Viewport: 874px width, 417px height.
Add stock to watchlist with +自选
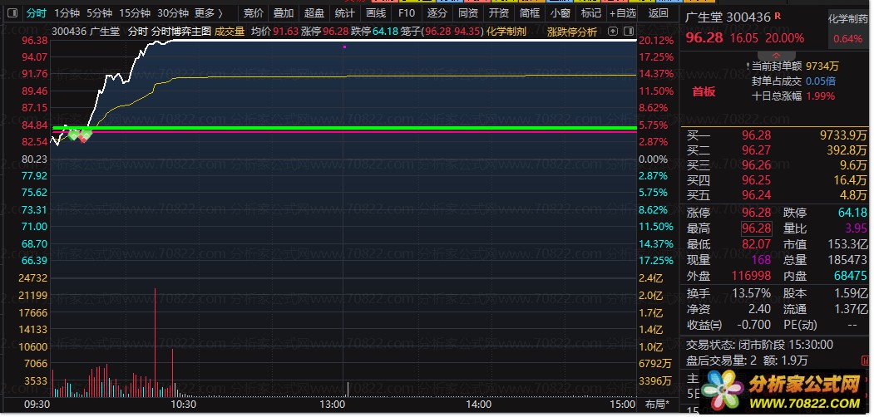coord(622,13)
